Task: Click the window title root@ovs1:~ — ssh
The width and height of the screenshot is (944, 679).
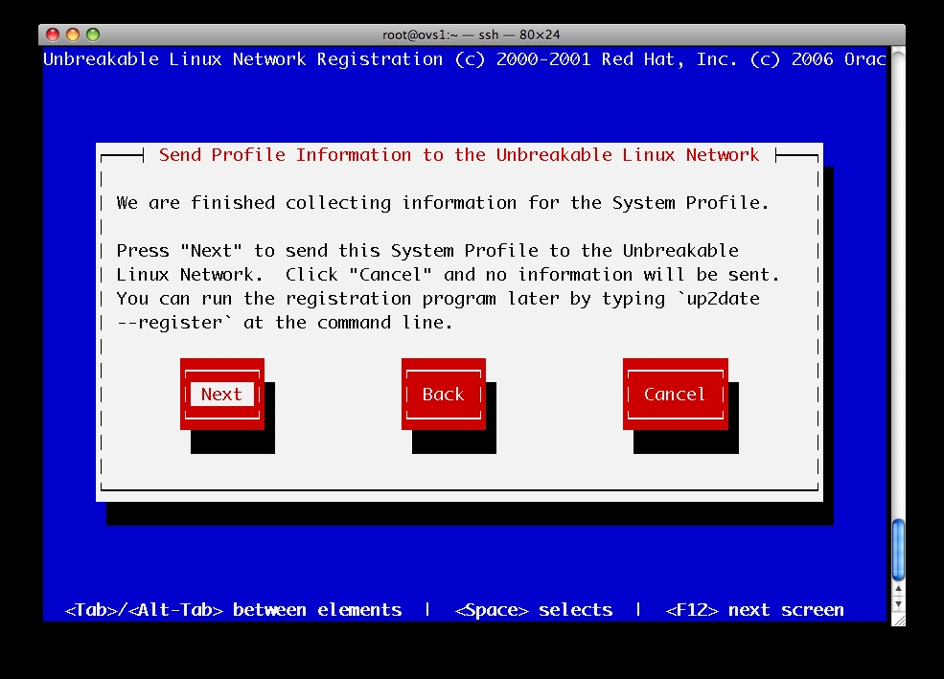Action: (472, 34)
